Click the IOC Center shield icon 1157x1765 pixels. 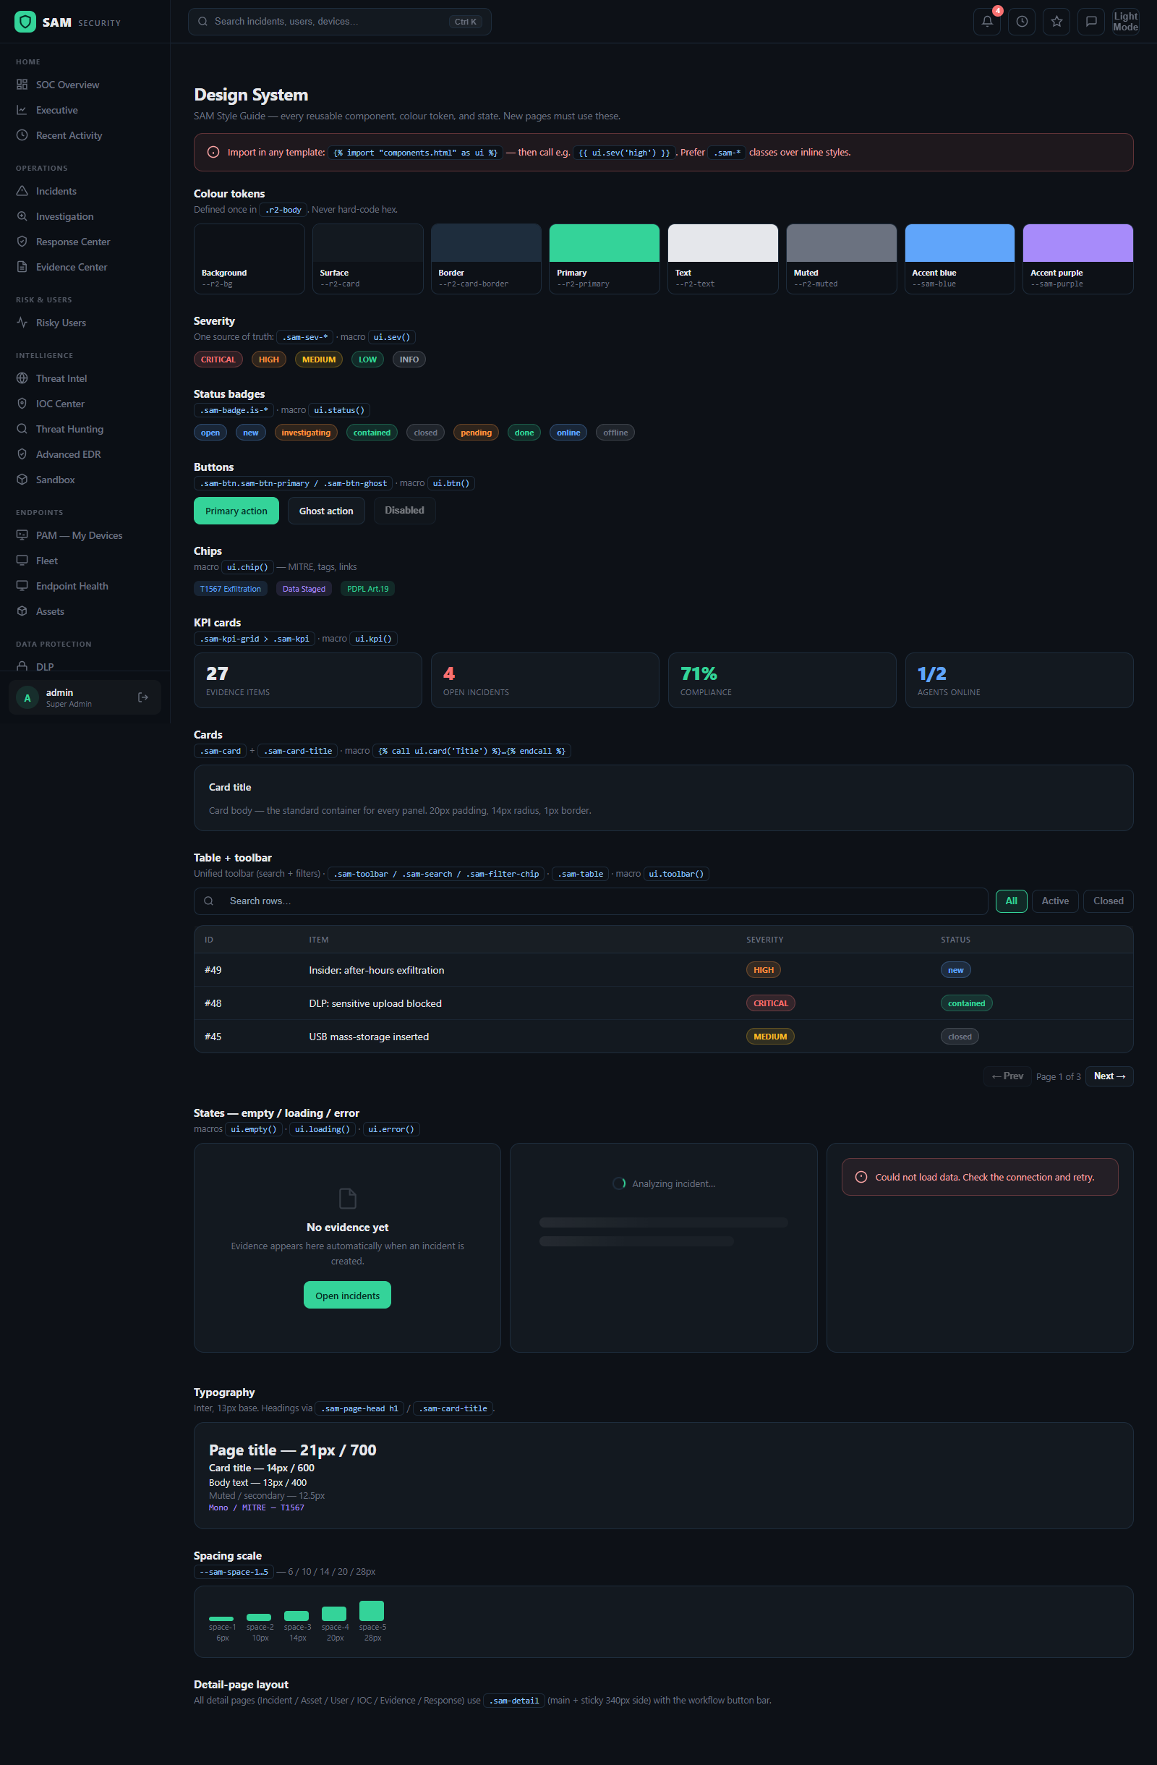[22, 403]
